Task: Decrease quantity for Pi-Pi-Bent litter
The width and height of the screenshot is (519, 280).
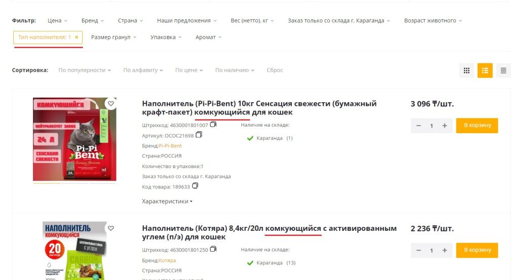Action: [418, 126]
